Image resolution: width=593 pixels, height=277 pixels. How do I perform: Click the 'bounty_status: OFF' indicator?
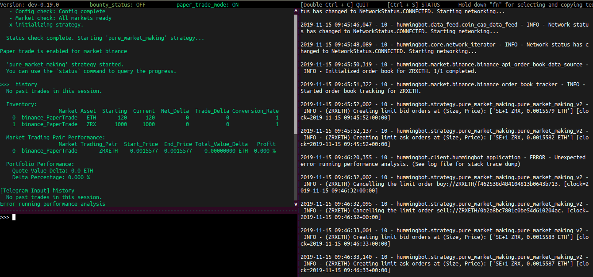pos(118,5)
